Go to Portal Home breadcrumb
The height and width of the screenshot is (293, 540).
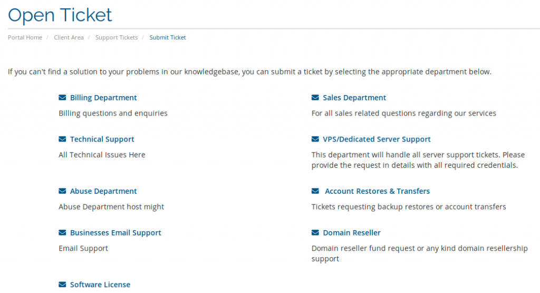coord(25,37)
